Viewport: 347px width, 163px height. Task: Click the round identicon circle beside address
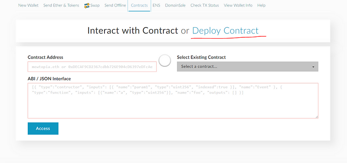click(165, 60)
